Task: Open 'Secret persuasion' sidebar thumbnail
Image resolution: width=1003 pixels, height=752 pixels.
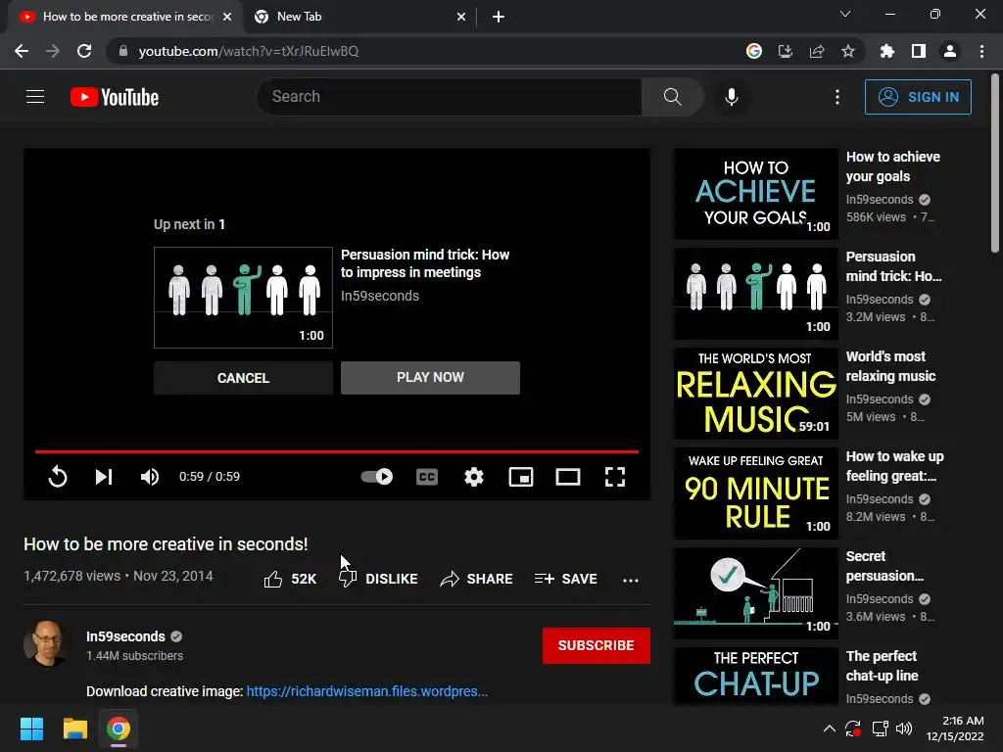Action: pos(755,593)
